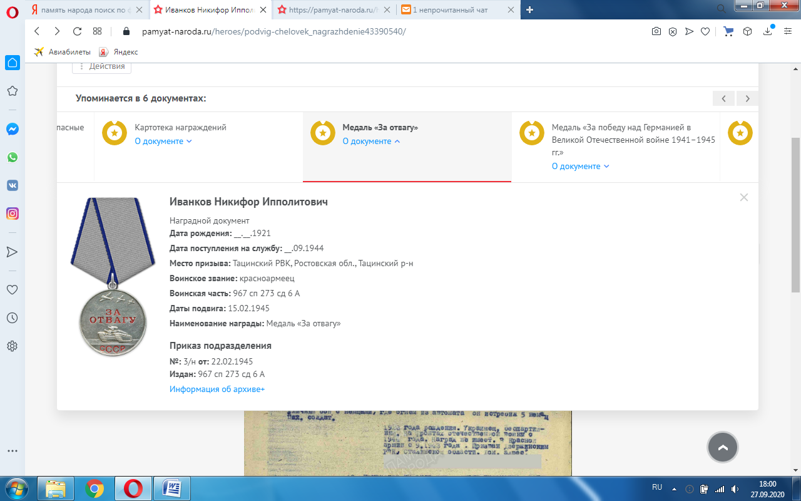The image size is (801, 501).
Task: Open the VK sidebar panel
Action: point(12,185)
